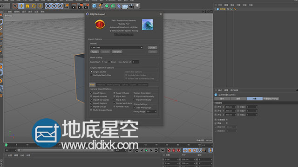Open the Last Used presets dropdown
This screenshot has height=167, width=298.
pyautogui.click(x=116, y=47)
